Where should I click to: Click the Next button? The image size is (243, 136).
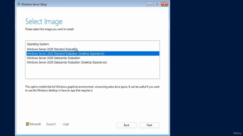[x=149, y=125]
